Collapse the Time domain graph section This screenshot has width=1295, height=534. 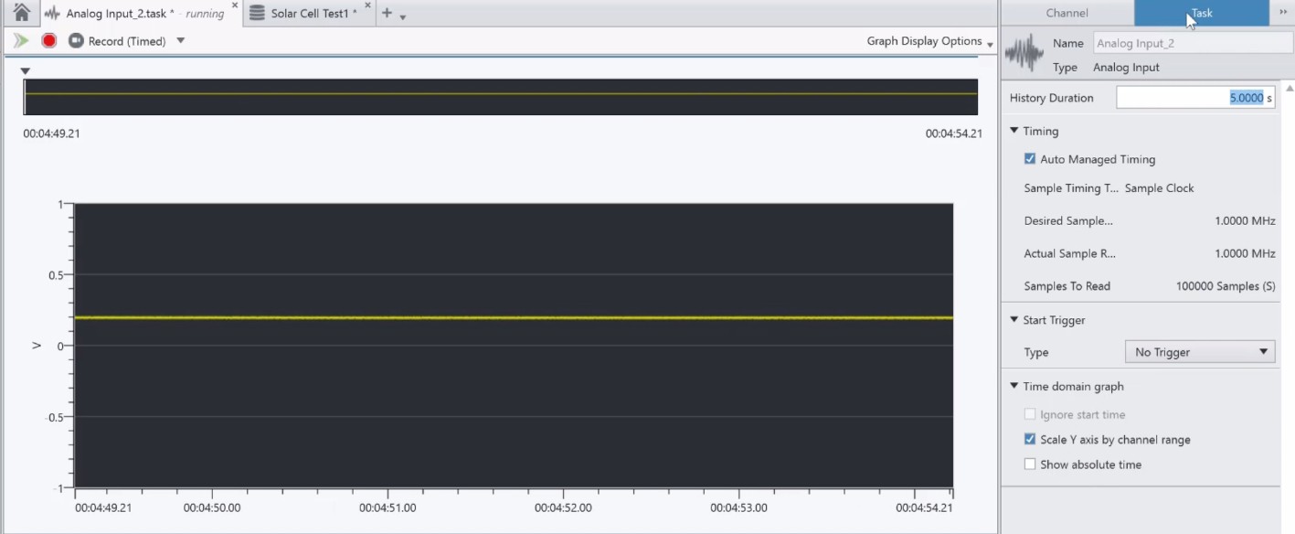(1014, 386)
